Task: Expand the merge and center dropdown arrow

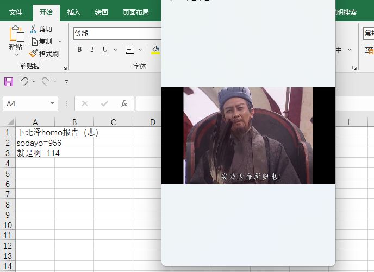Action: [350, 50]
